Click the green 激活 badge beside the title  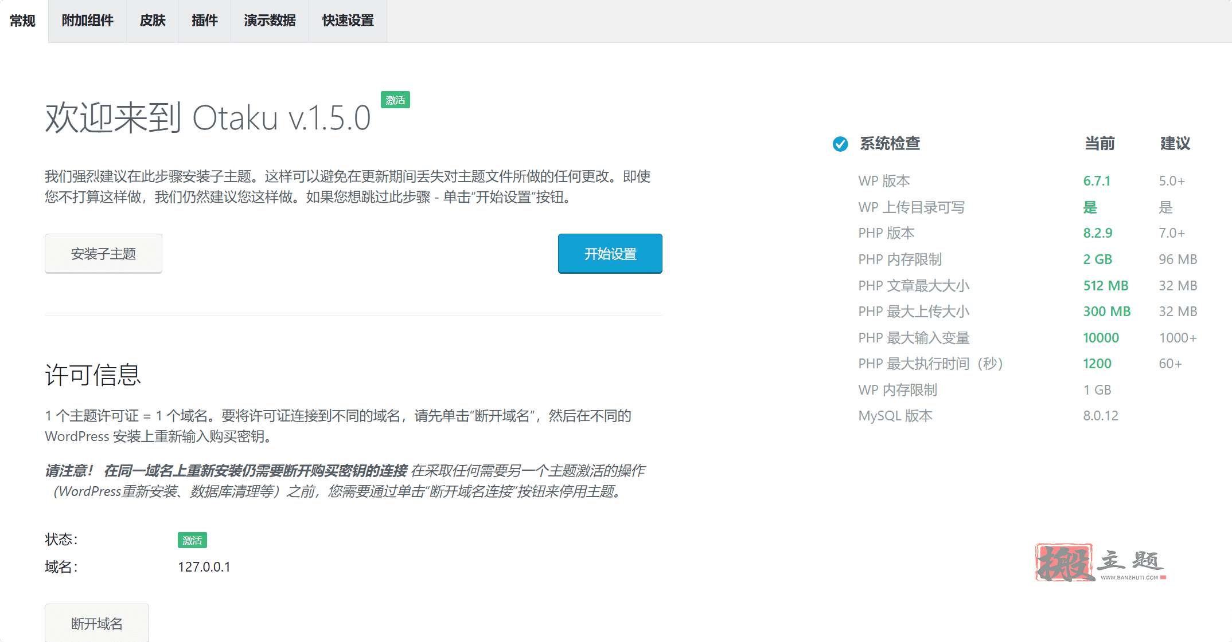395,100
